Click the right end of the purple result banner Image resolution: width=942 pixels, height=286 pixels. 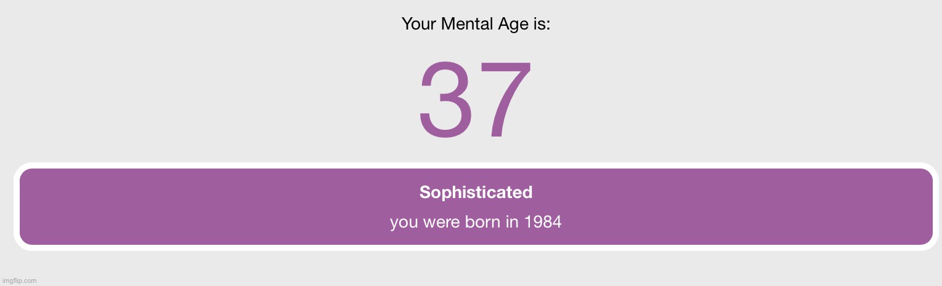coord(913,207)
